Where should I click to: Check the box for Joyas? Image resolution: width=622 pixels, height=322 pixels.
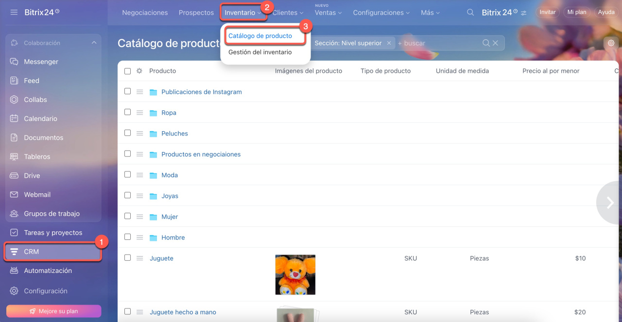click(127, 196)
